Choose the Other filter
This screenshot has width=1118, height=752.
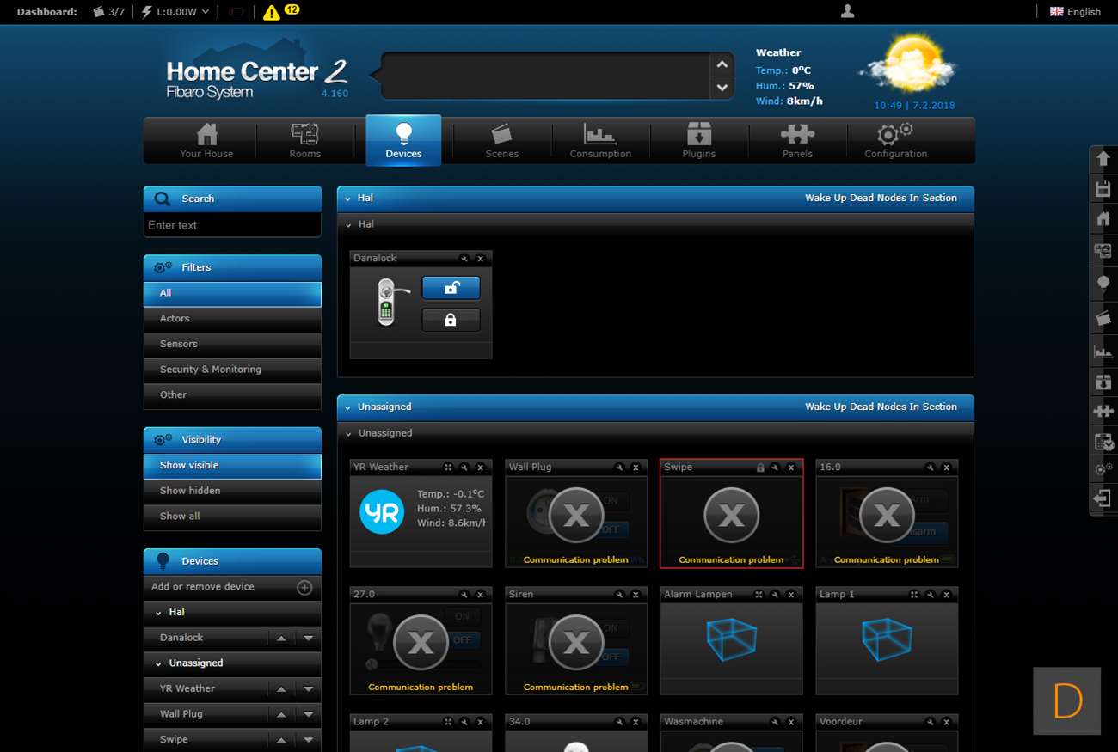pyautogui.click(x=232, y=394)
